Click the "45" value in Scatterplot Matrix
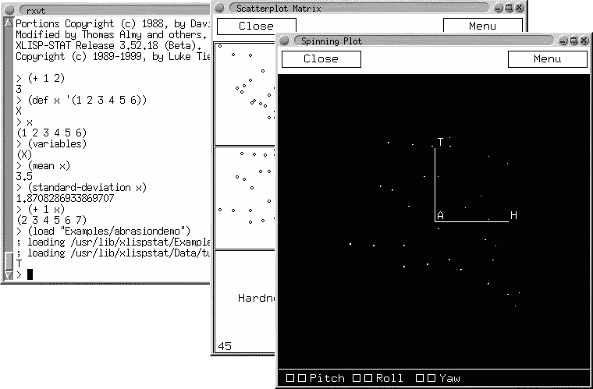 [x=225, y=346]
